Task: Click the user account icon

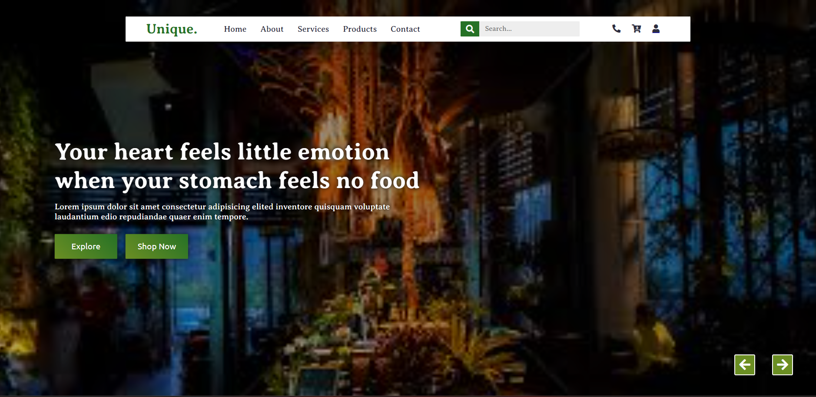Action: pyautogui.click(x=656, y=29)
